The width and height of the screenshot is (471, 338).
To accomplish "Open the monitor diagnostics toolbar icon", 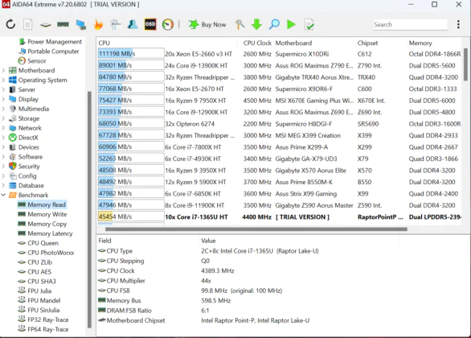I will tap(81, 24).
